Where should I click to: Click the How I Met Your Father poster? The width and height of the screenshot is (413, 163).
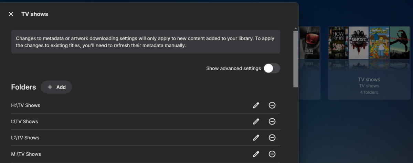[x=338, y=43]
